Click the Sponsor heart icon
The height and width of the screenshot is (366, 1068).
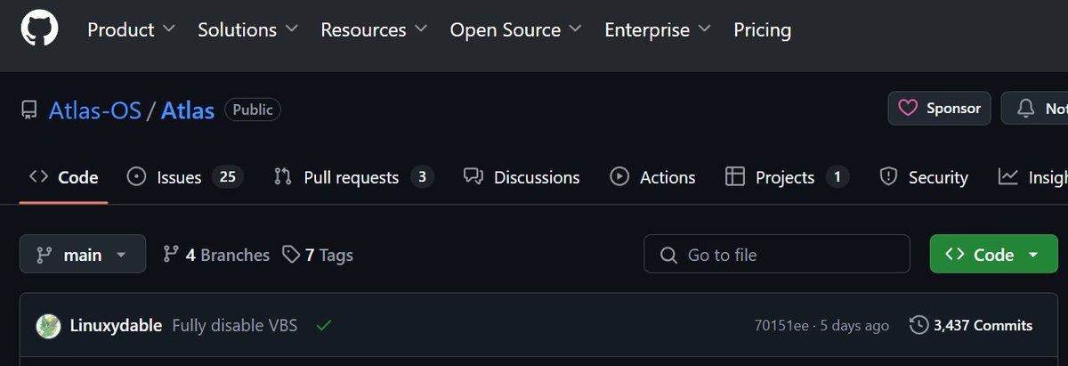(x=908, y=109)
